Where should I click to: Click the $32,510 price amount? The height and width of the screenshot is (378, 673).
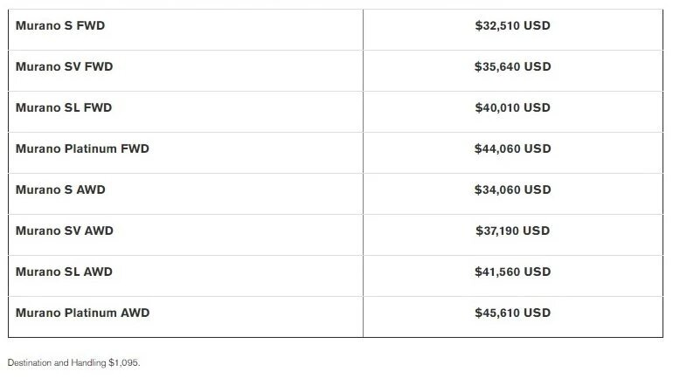[497, 26]
